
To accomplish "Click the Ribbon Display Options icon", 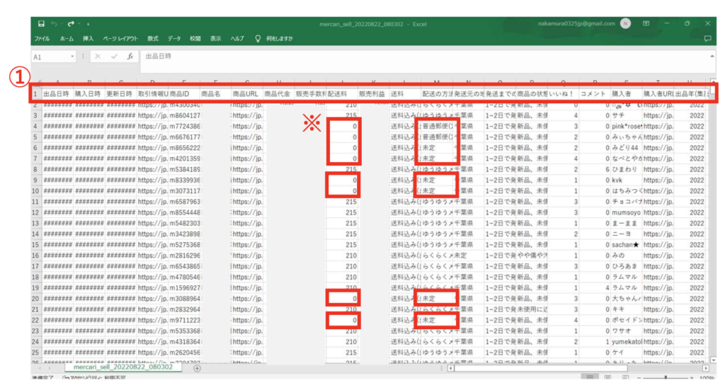I will [x=646, y=23].
